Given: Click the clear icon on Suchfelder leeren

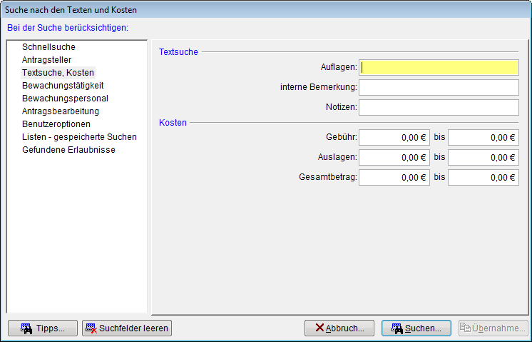Looking at the screenshot, I should pyautogui.click(x=91, y=328).
